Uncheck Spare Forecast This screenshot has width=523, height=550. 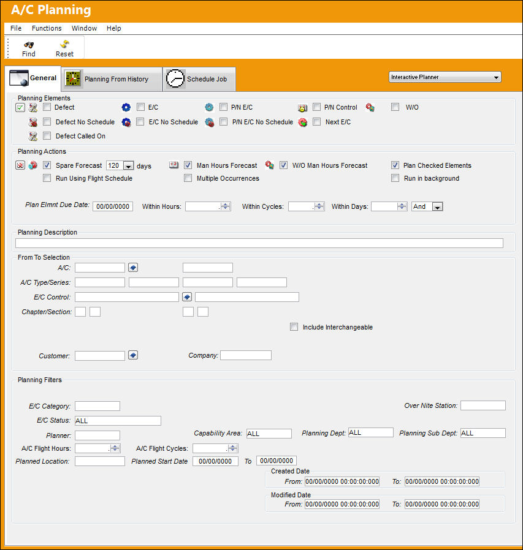47,165
